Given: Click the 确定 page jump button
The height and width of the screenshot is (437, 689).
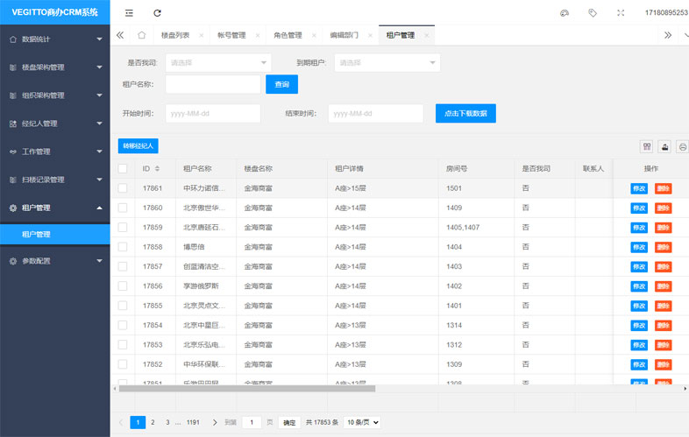Looking at the screenshot, I should pos(289,422).
